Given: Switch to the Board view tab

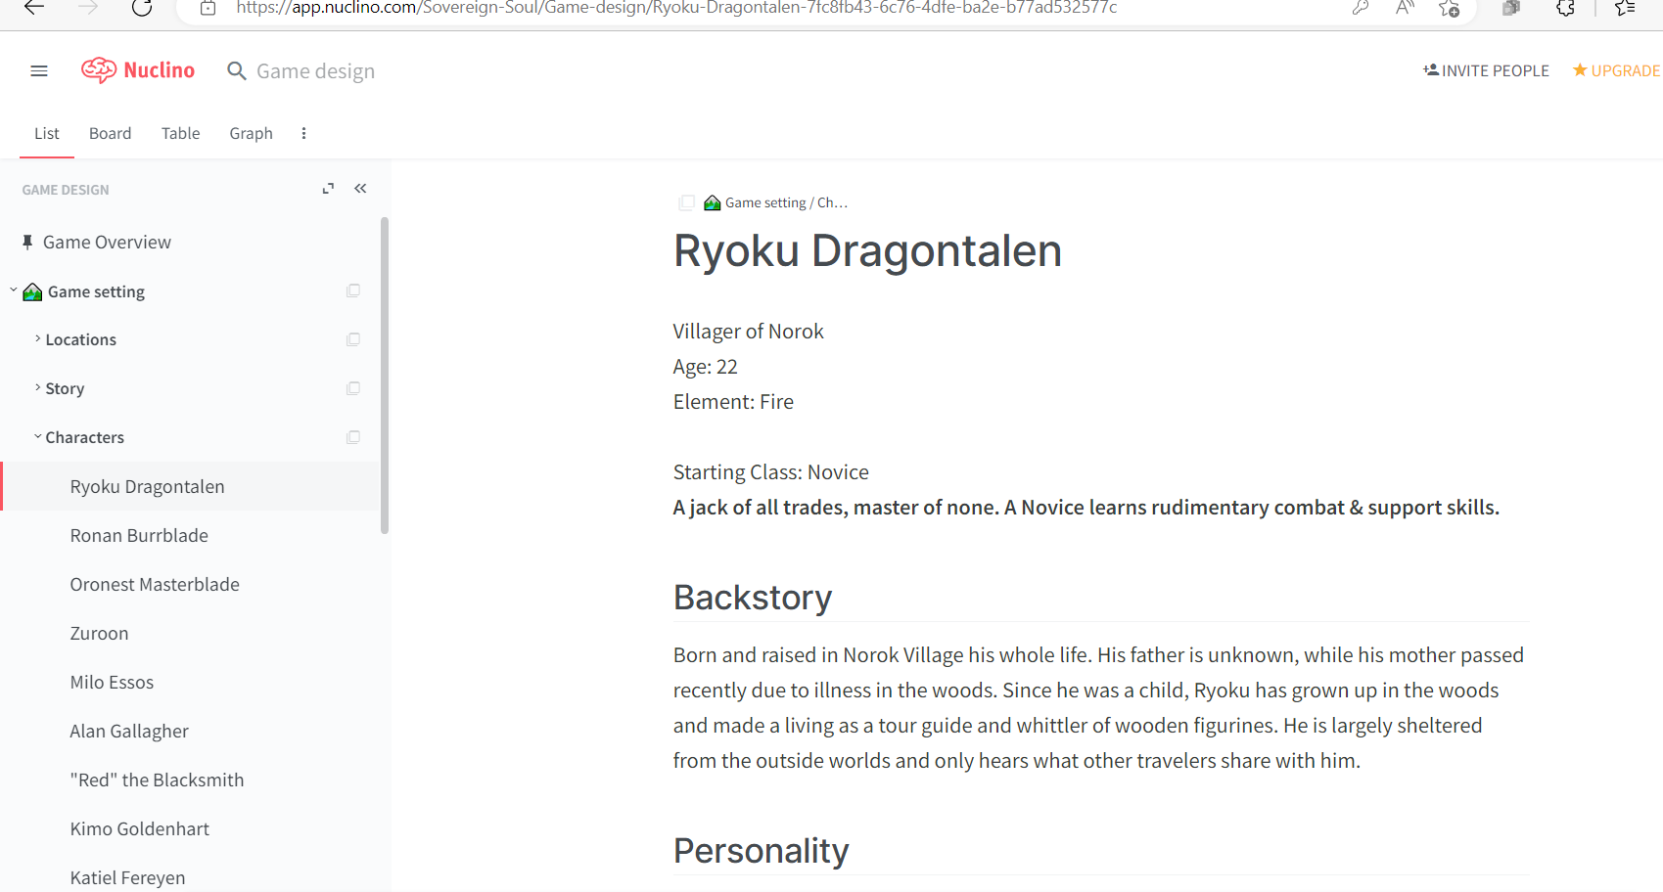Looking at the screenshot, I should click(110, 134).
